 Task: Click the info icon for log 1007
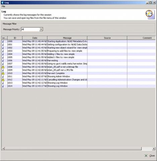pos(3,64)
